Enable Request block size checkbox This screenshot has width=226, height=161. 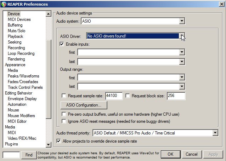pos(128,96)
